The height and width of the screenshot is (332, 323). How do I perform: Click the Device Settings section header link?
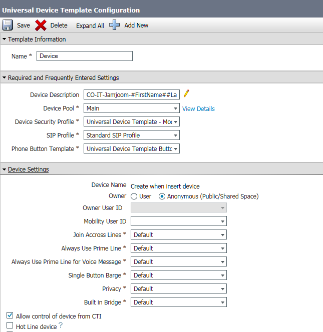(28, 169)
